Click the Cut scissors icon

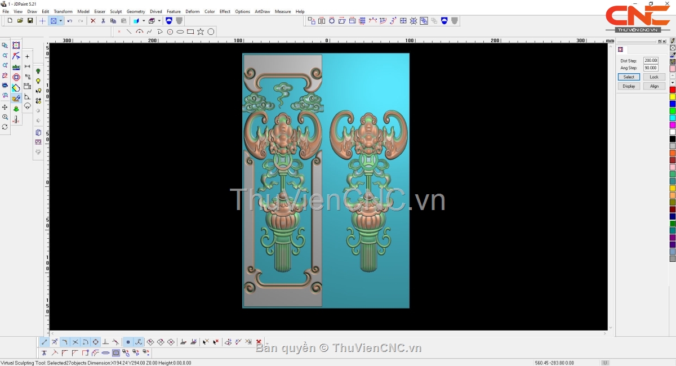(103, 21)
